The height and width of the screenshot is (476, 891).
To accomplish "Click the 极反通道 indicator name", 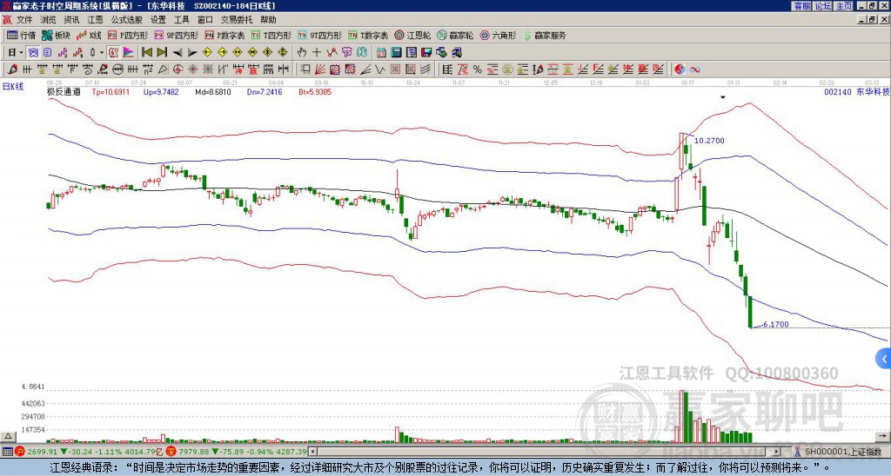I will click(64, 92).
